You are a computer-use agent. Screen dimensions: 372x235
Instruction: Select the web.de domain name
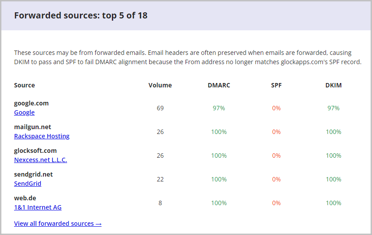point(25,198)
